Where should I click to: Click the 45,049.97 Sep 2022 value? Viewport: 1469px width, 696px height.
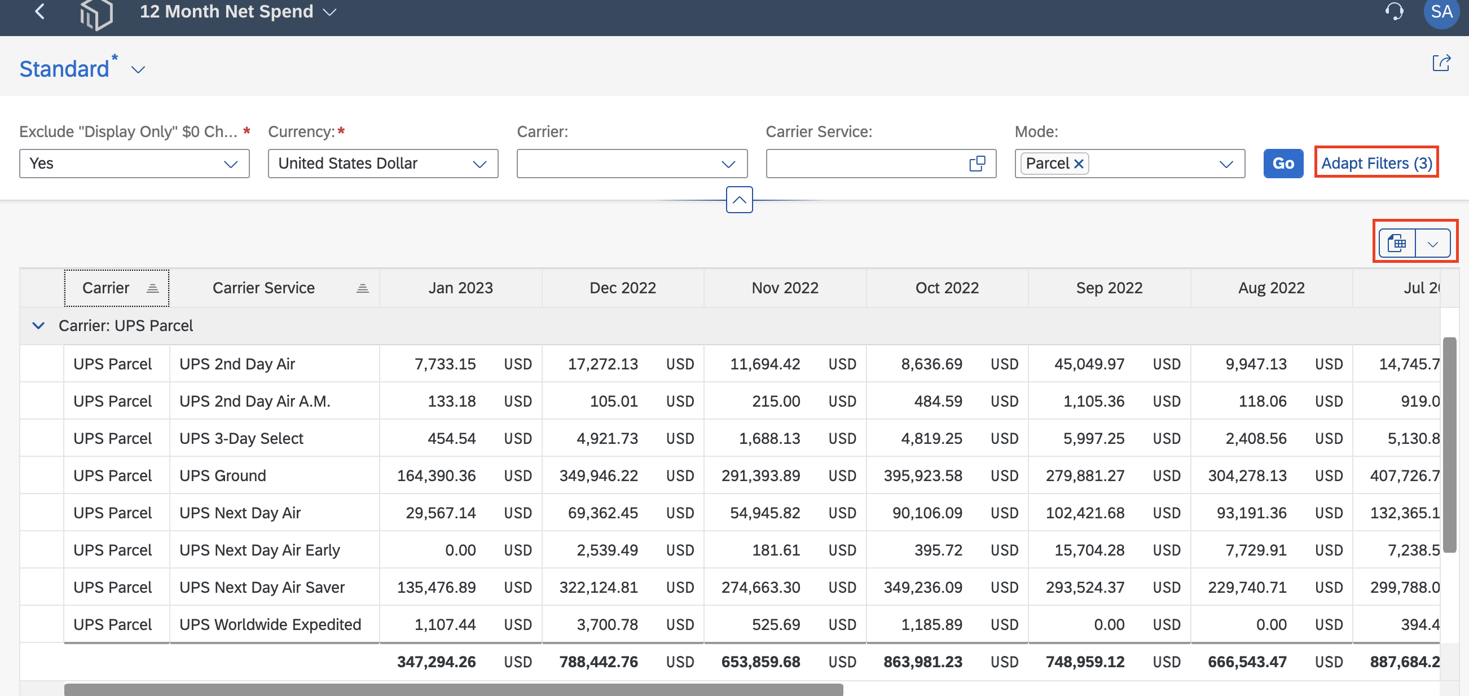click(1089, 364)
